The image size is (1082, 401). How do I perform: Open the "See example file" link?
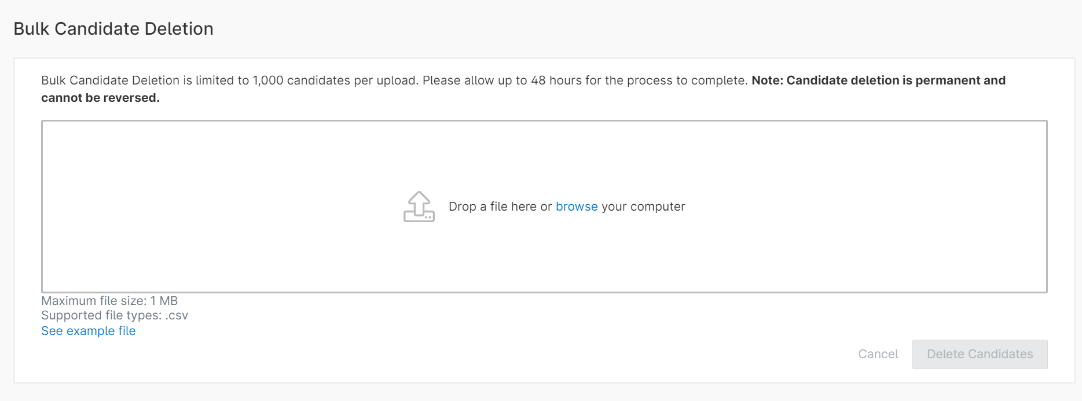point(89,331)
